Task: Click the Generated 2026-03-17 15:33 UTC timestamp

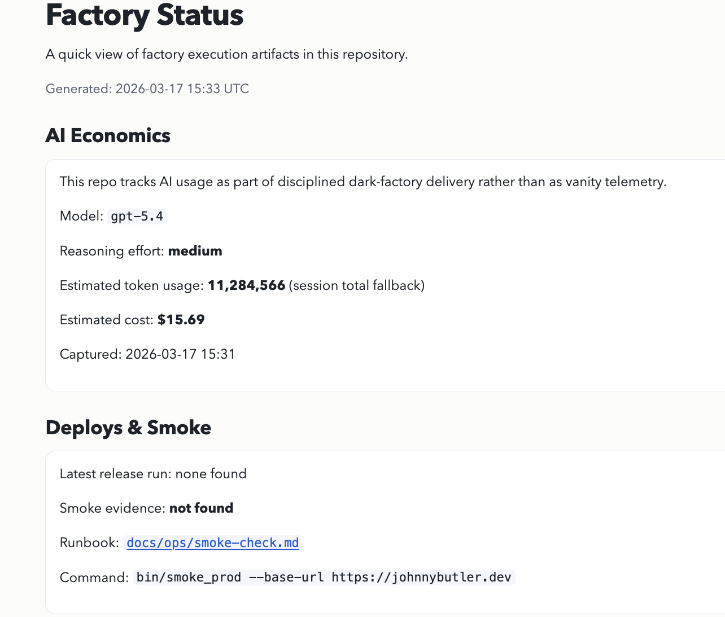Action: (147, 89)
